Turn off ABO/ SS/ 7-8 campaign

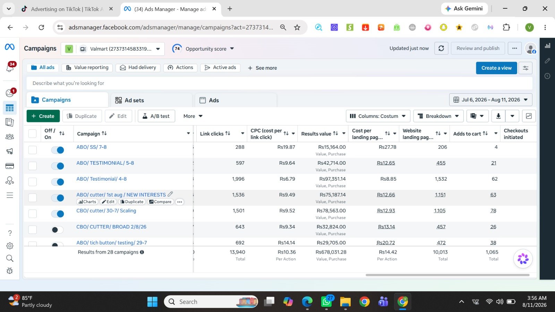coord(58,150)
